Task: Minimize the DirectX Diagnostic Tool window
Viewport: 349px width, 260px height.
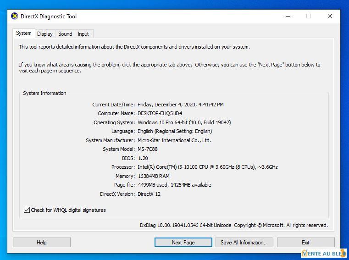Action: click(288, 16)
